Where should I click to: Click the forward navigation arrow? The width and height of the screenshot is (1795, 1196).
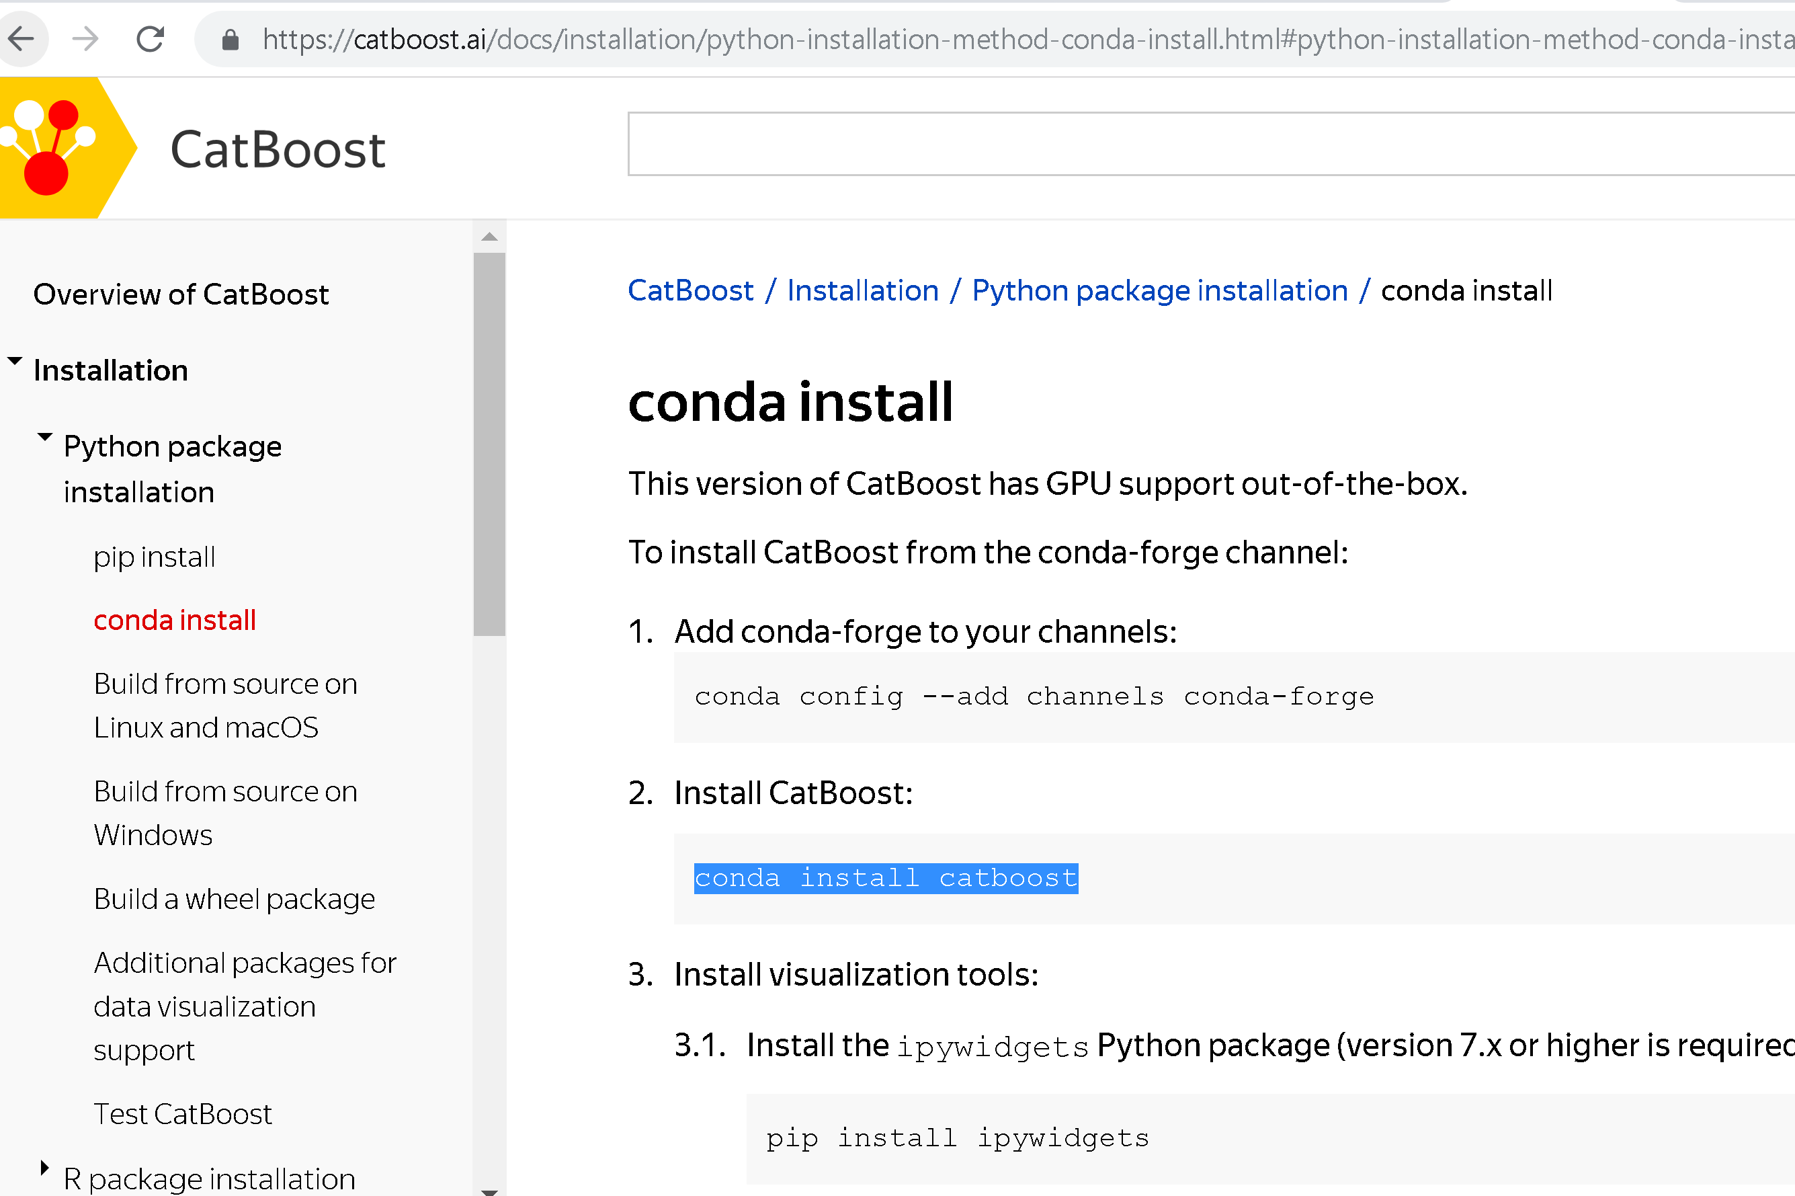tap(85, 38)
